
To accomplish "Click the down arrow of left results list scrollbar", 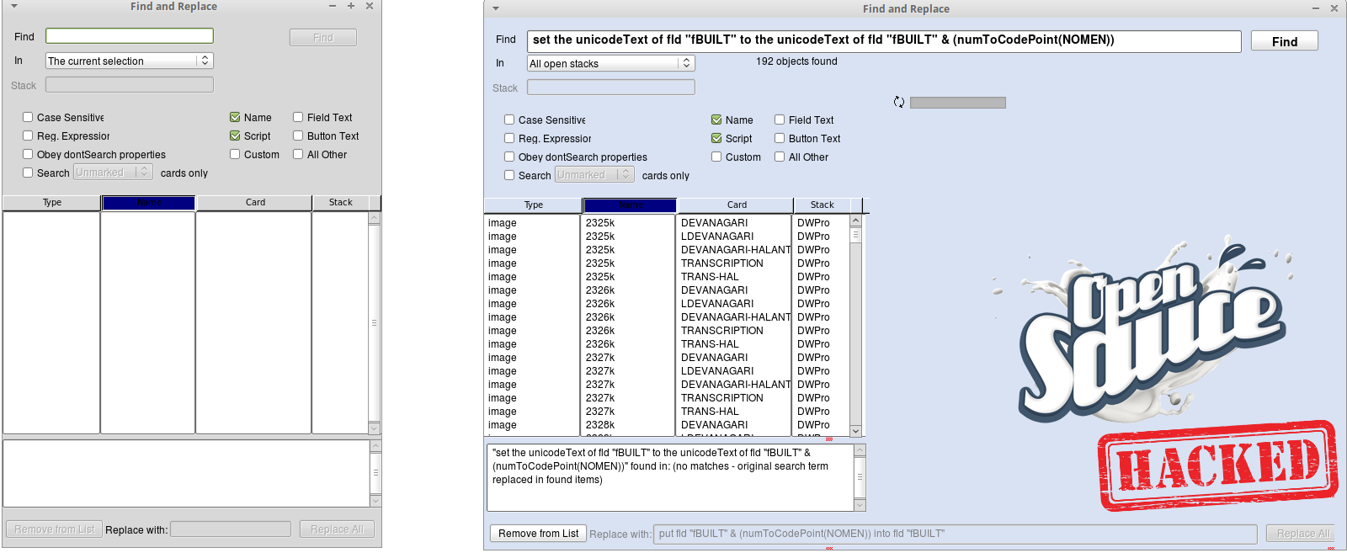I will 375,428.
